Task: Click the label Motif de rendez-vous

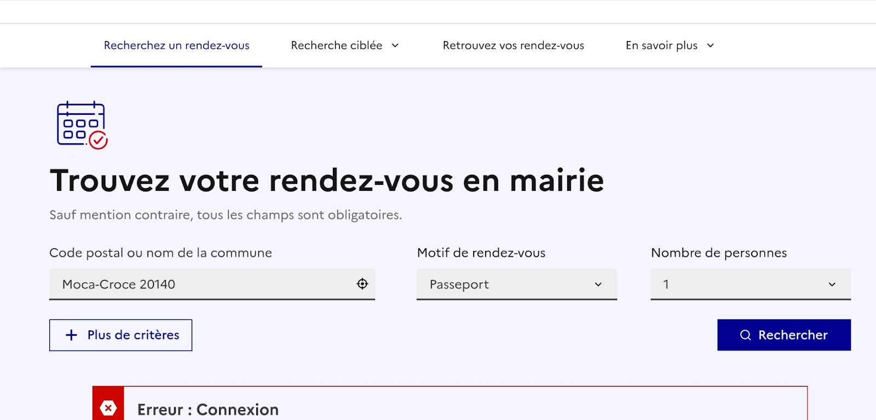Action: 481,253
